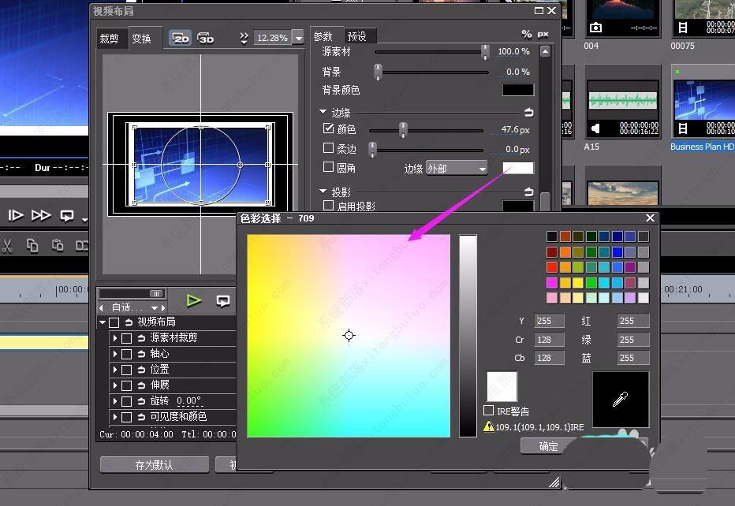
Task: Pick the eyedropper color sampler
Action: (x=621, y=399)
